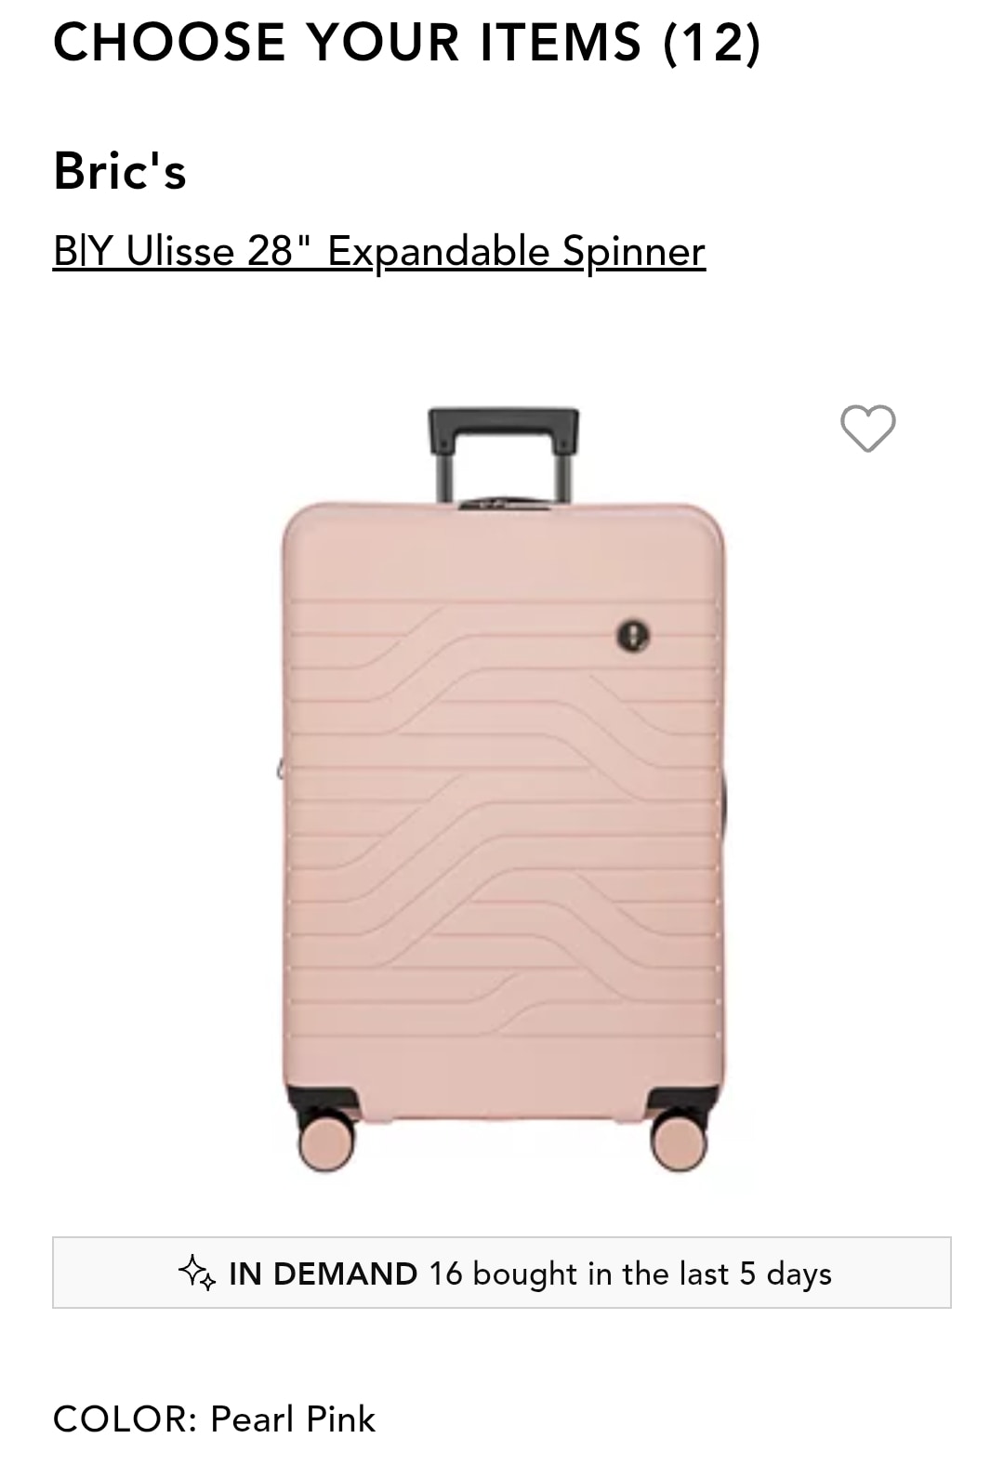Select the Bric's brand name heading
This screenshot has height=1478, width=1004.
tap(120, 171)
